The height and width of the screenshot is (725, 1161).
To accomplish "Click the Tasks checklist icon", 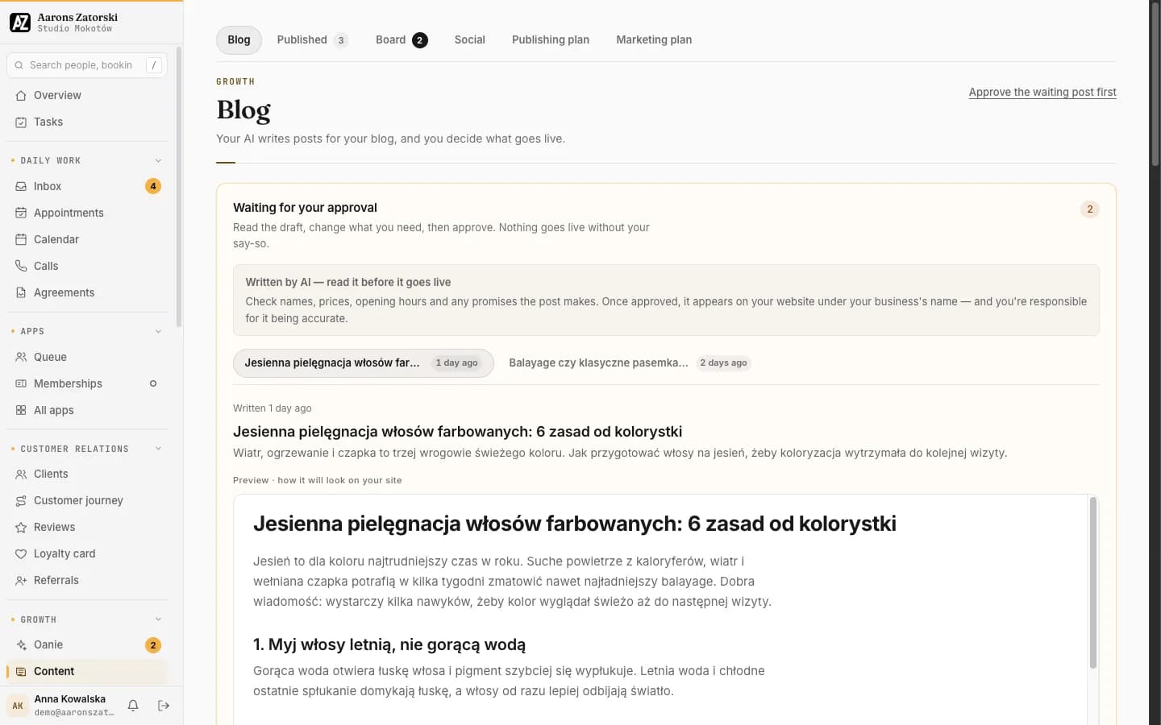I will [x=21, y=122].
